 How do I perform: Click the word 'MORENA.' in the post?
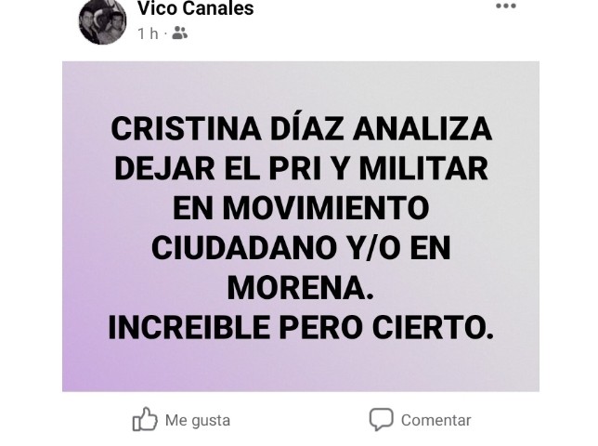pos(301,288)
